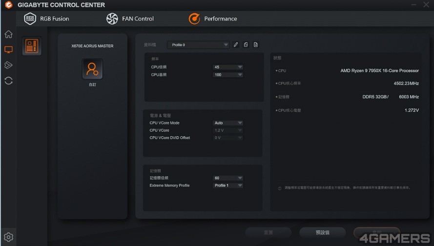Expand memory multiplier dropdown showing 60
This screenshot has width=434, height=246.
pyautogui.click(x=228, y=178)
